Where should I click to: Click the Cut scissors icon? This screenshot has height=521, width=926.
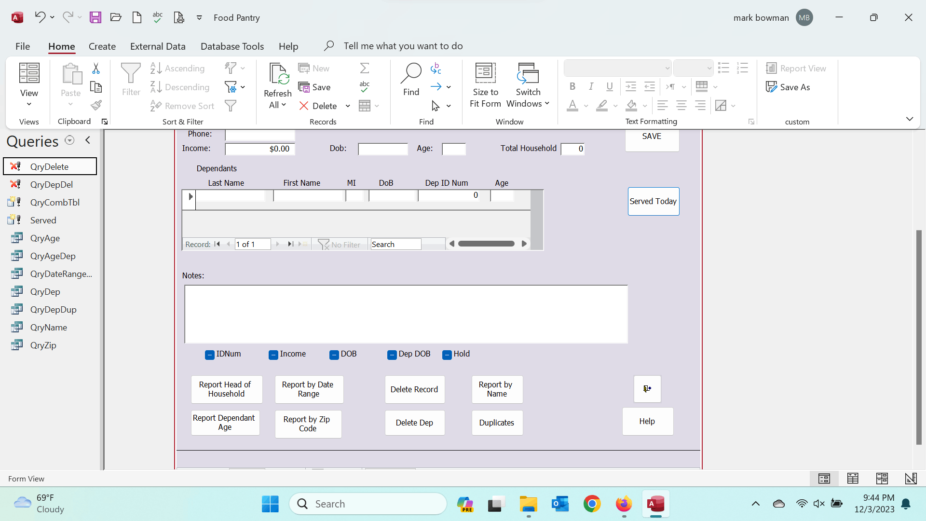pyautogui.click(x=96, y=69)
